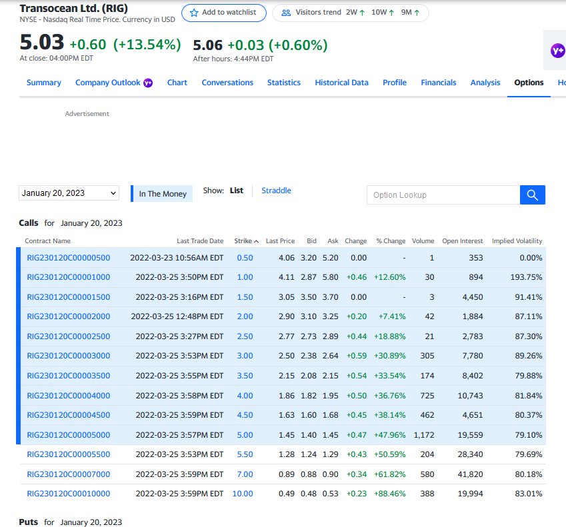The image size is (566, 527).
Task: Click the Volume column header
Action: [x=423, y=241]
